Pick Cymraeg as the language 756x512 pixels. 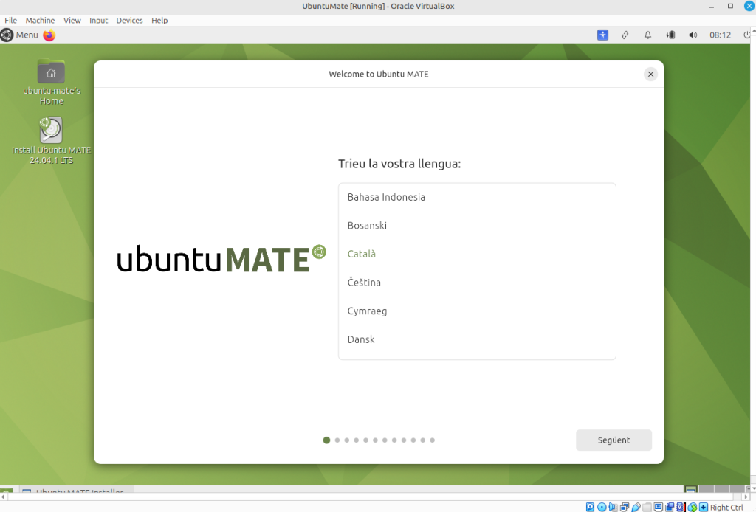(367, 311)
